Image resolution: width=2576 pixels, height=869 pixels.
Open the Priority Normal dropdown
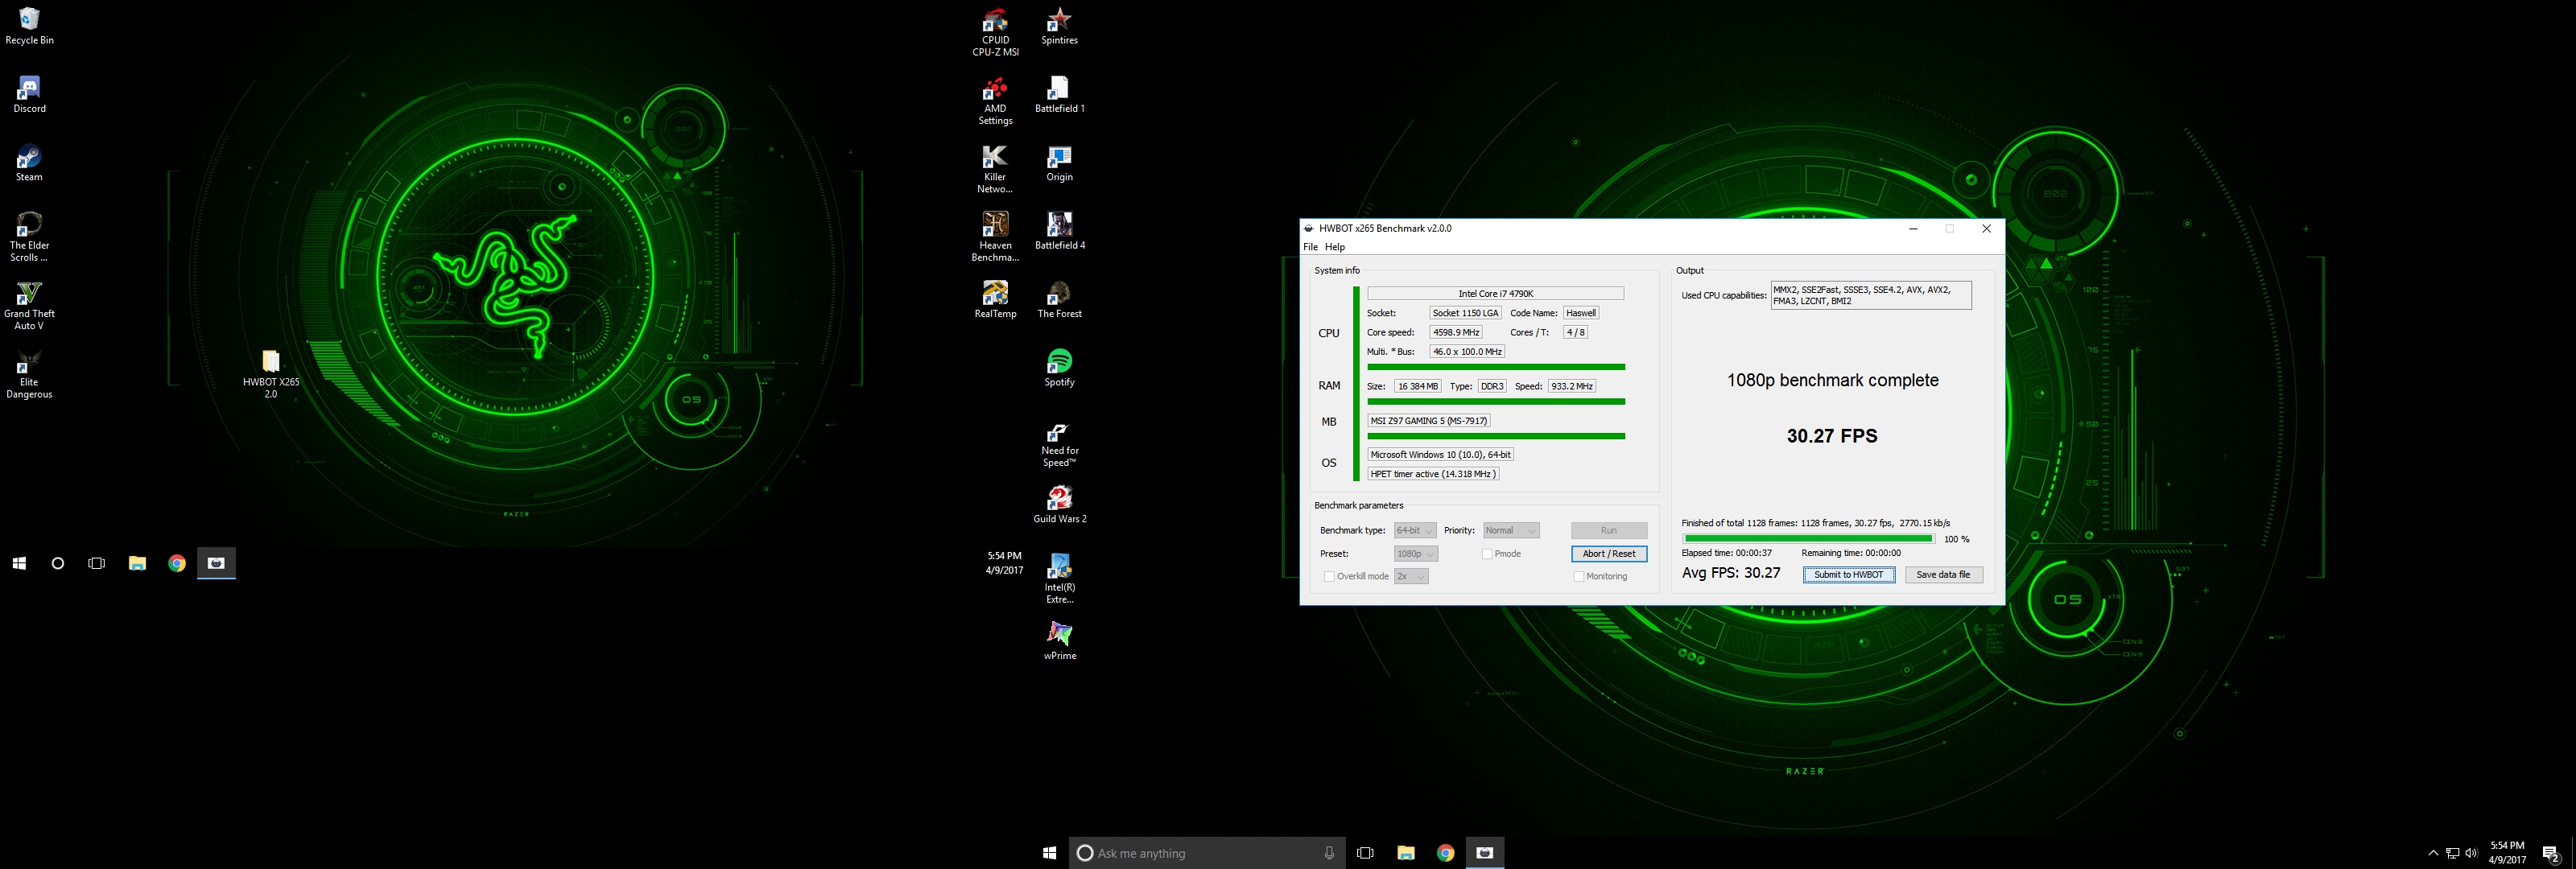pos(1511,531)
